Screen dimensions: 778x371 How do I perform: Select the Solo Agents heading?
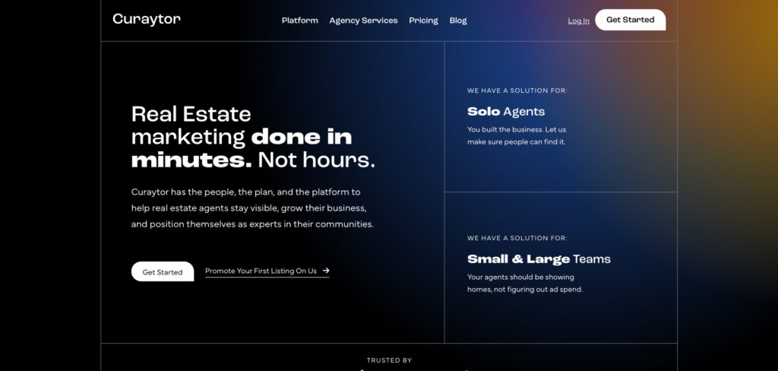(505, 112)
